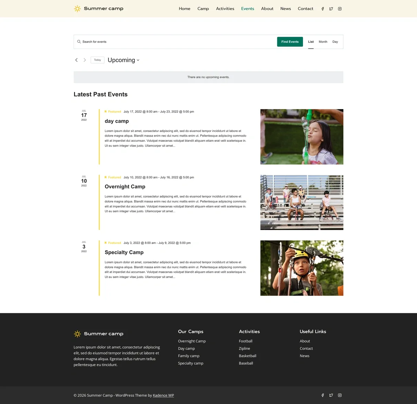Screen dimensions: 417x404
Task: Click the footer Twitter icon
Action: click(x=331, y=395)
